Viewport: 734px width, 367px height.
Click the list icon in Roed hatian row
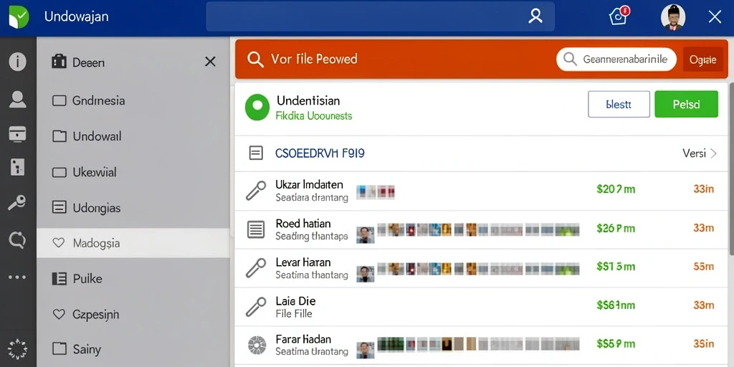coord(256,229)
